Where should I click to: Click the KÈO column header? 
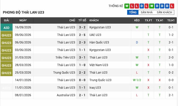click(137, 20)
